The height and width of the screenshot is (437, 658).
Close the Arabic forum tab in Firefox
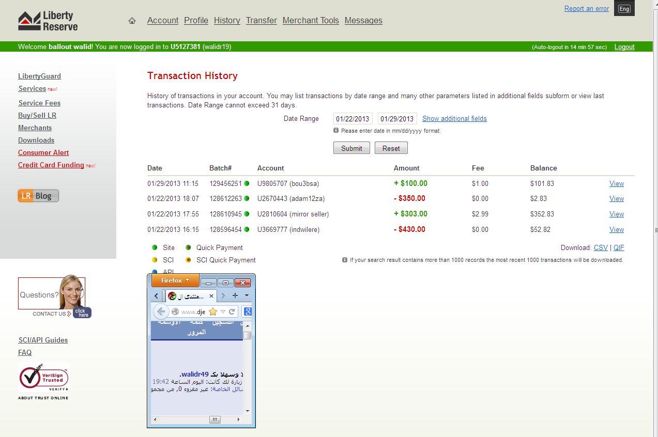point(211,296)
